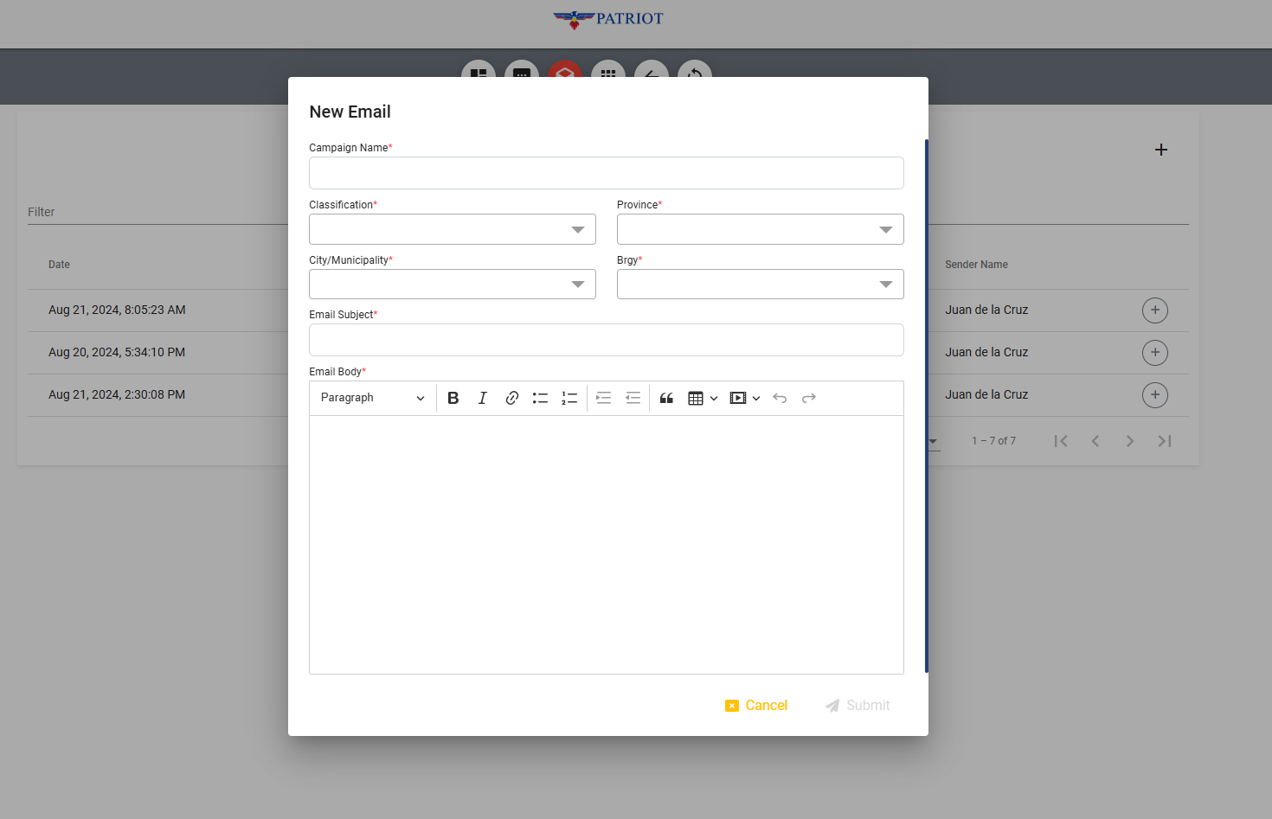
Task: Insert a link using the link icon
Action: pos(511,398)
